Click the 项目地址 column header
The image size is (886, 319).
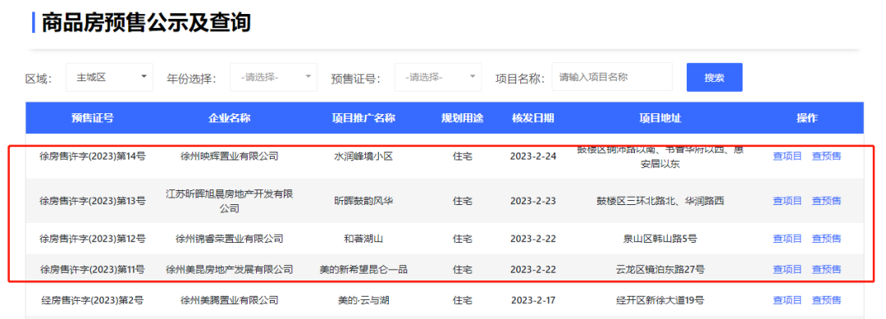pos(660,118)
